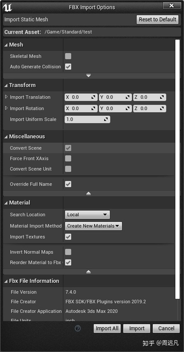Click the help question mark icon
The width and height of the screenshot is (184, 352).
[x=78, y=328]
